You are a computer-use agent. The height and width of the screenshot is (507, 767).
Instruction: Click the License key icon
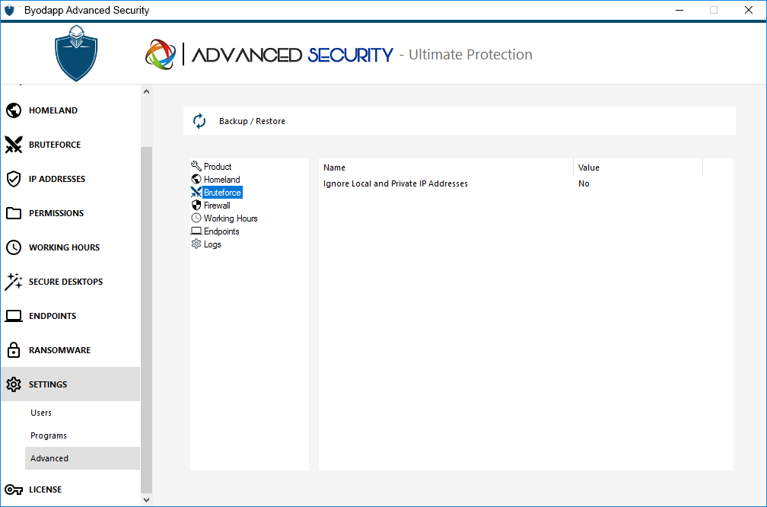click(x=14, y=489)
